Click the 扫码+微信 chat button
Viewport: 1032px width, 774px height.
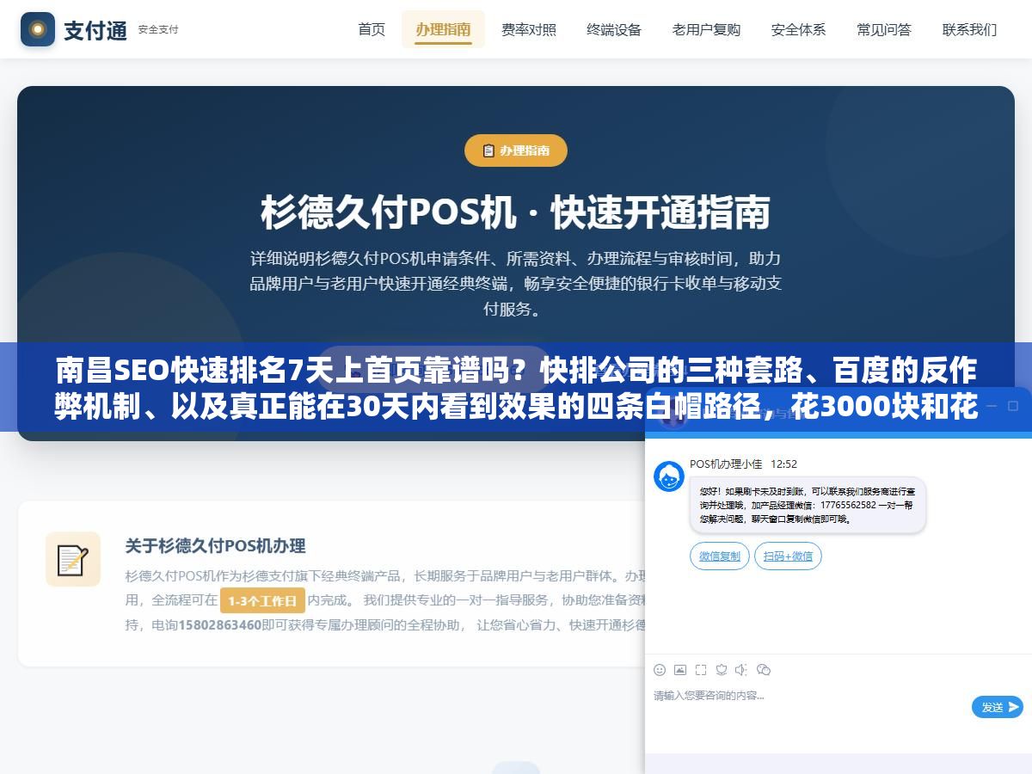pos(788,556)
